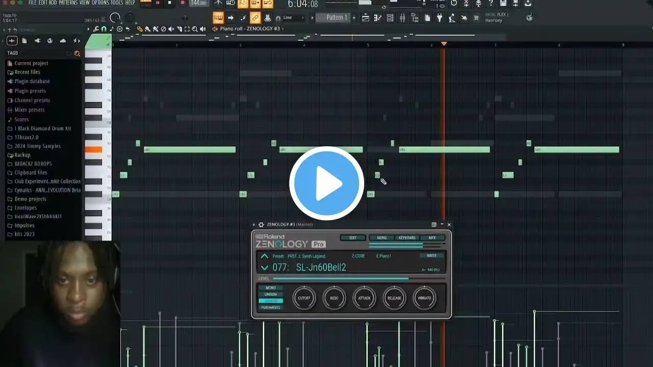The width and height of the screenshot is (653, 367).
Task: Open the PATTERNS menu
Action: [68, 3]
